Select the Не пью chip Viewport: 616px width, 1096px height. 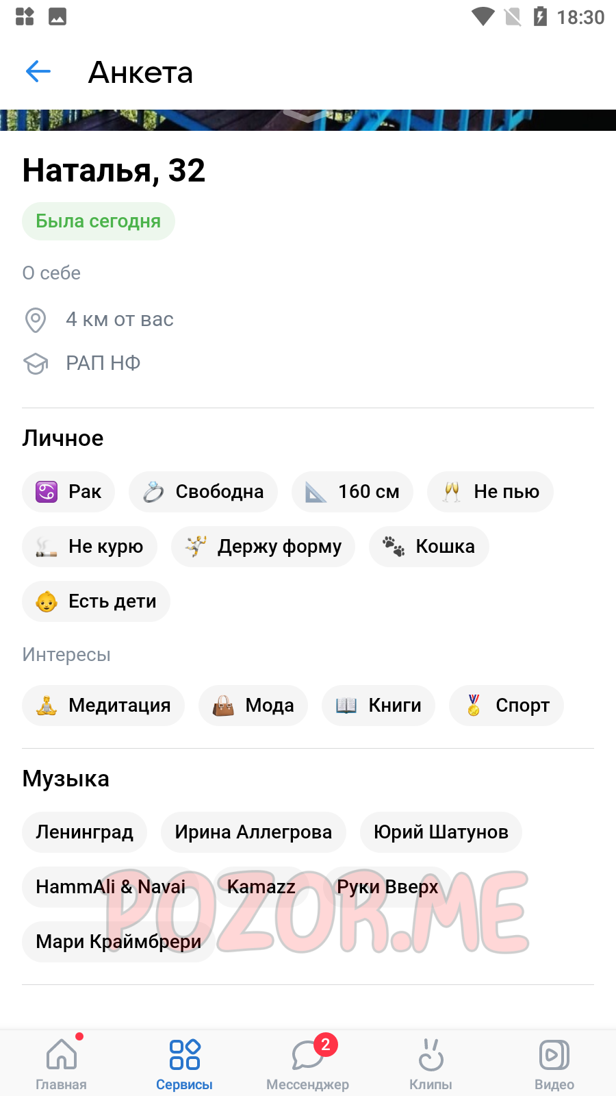pos(490,492)
